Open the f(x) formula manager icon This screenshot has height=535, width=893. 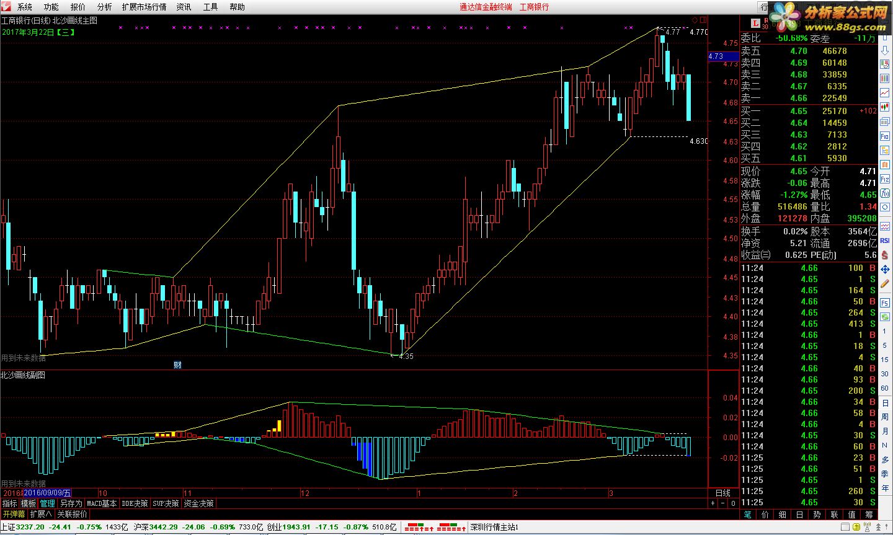(885, 193)
